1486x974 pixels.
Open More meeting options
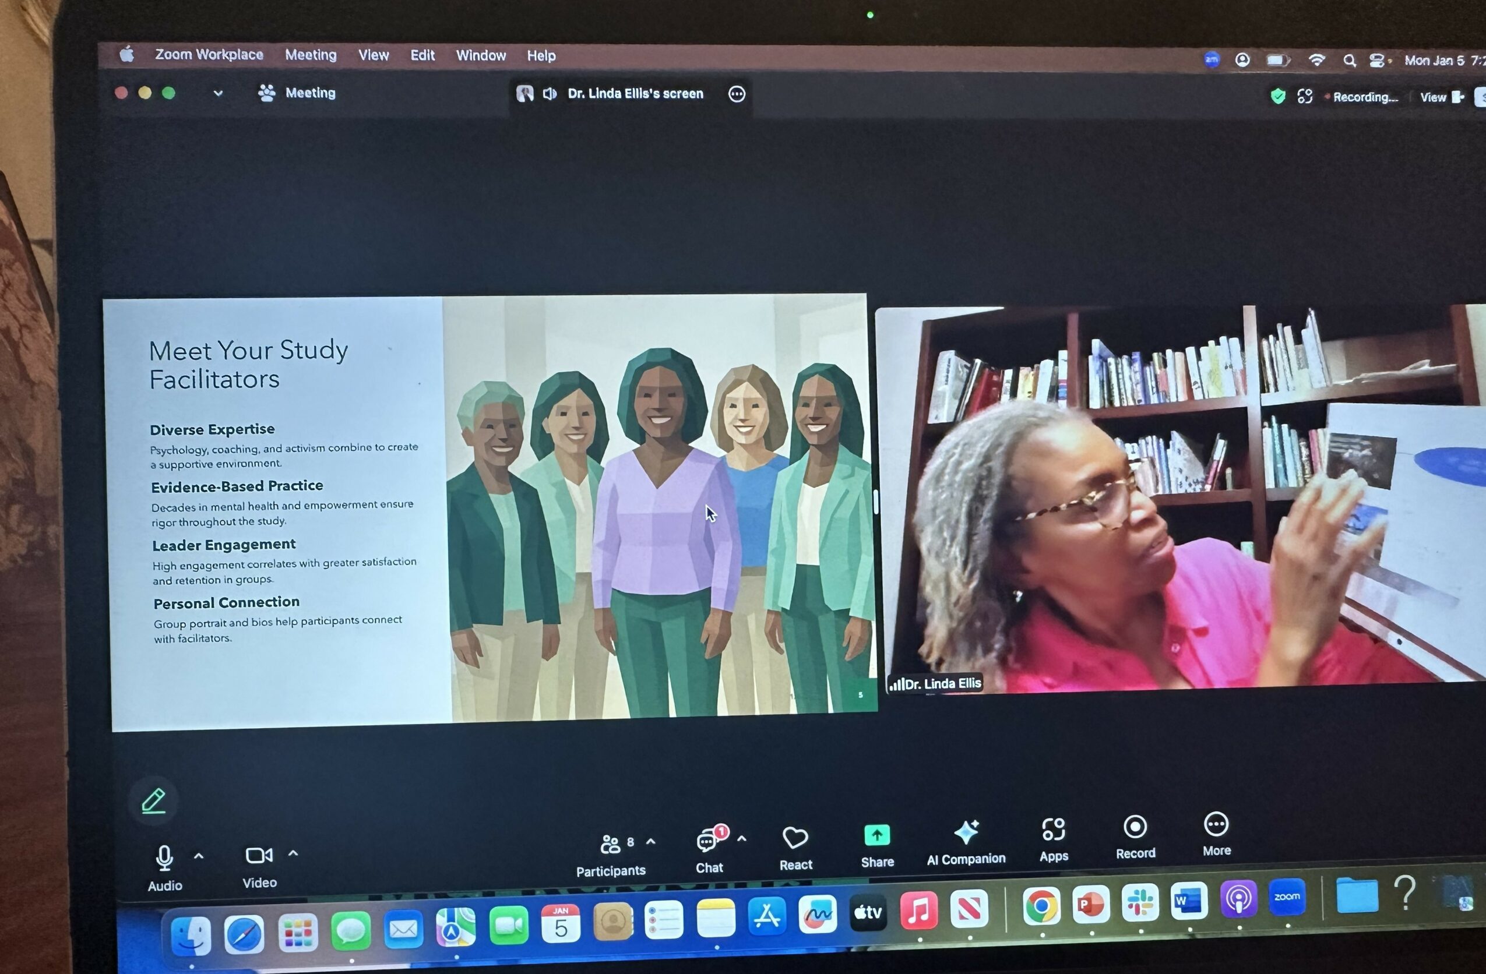point(1216,825)
